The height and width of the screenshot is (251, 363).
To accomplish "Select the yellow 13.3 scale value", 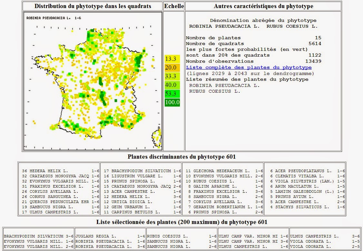I will 170,59.
